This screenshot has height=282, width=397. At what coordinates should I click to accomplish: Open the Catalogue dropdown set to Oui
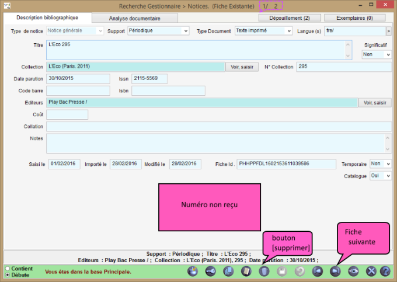pos(380,176)
